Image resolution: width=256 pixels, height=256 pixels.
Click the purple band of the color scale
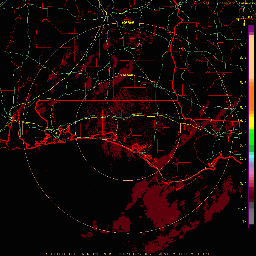point(251,28)
